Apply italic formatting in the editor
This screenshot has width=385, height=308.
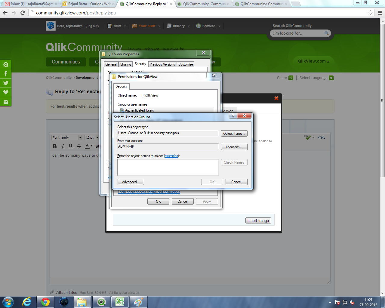click(x=63, y=146)
